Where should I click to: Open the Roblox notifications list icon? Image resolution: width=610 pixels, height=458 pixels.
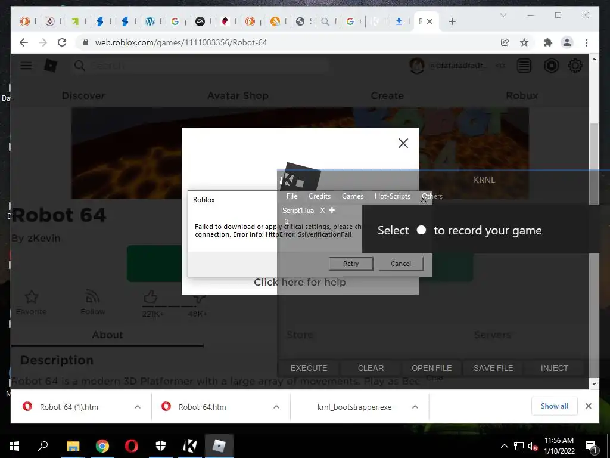(x=524, y=66)
